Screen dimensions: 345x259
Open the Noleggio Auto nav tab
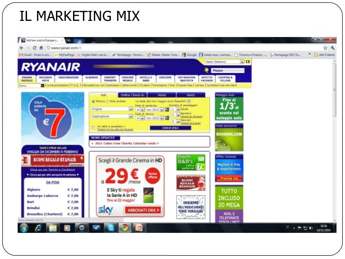[45, 79]
